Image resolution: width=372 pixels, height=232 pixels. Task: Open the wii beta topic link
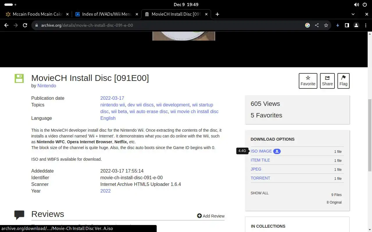coord(119,112)
